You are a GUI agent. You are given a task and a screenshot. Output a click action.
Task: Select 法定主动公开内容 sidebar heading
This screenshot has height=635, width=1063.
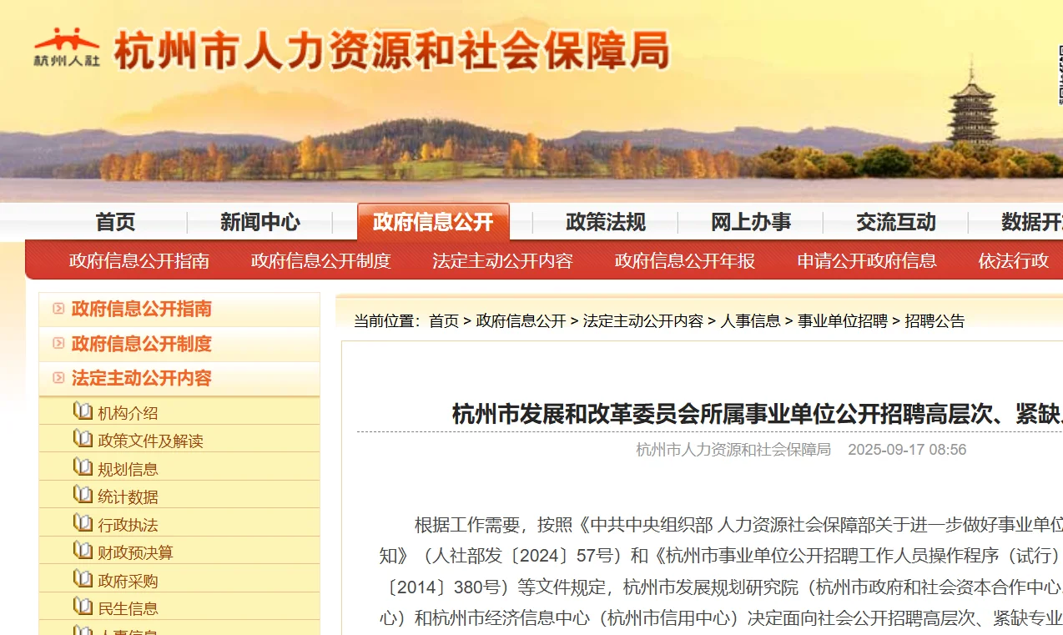pos(142,378)
